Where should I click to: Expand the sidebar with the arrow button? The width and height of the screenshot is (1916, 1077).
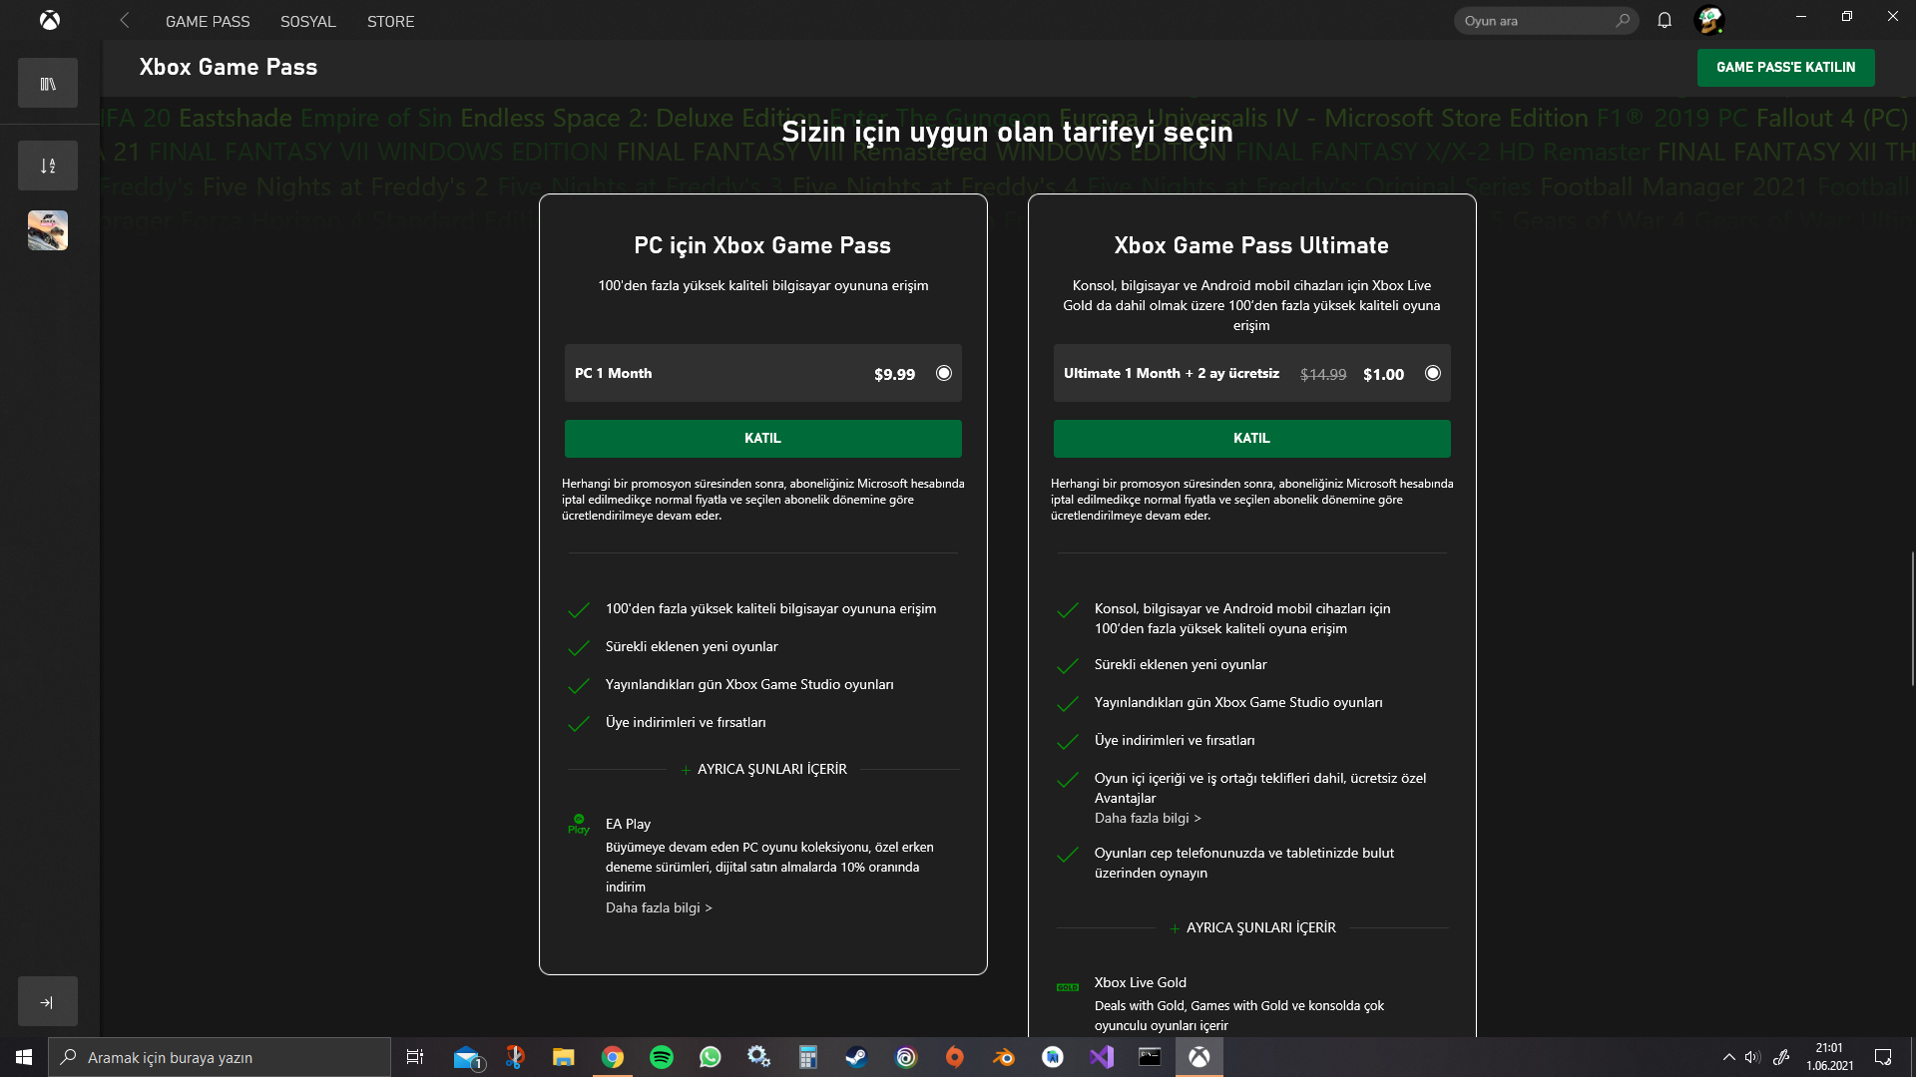(x=48, y=1001)
